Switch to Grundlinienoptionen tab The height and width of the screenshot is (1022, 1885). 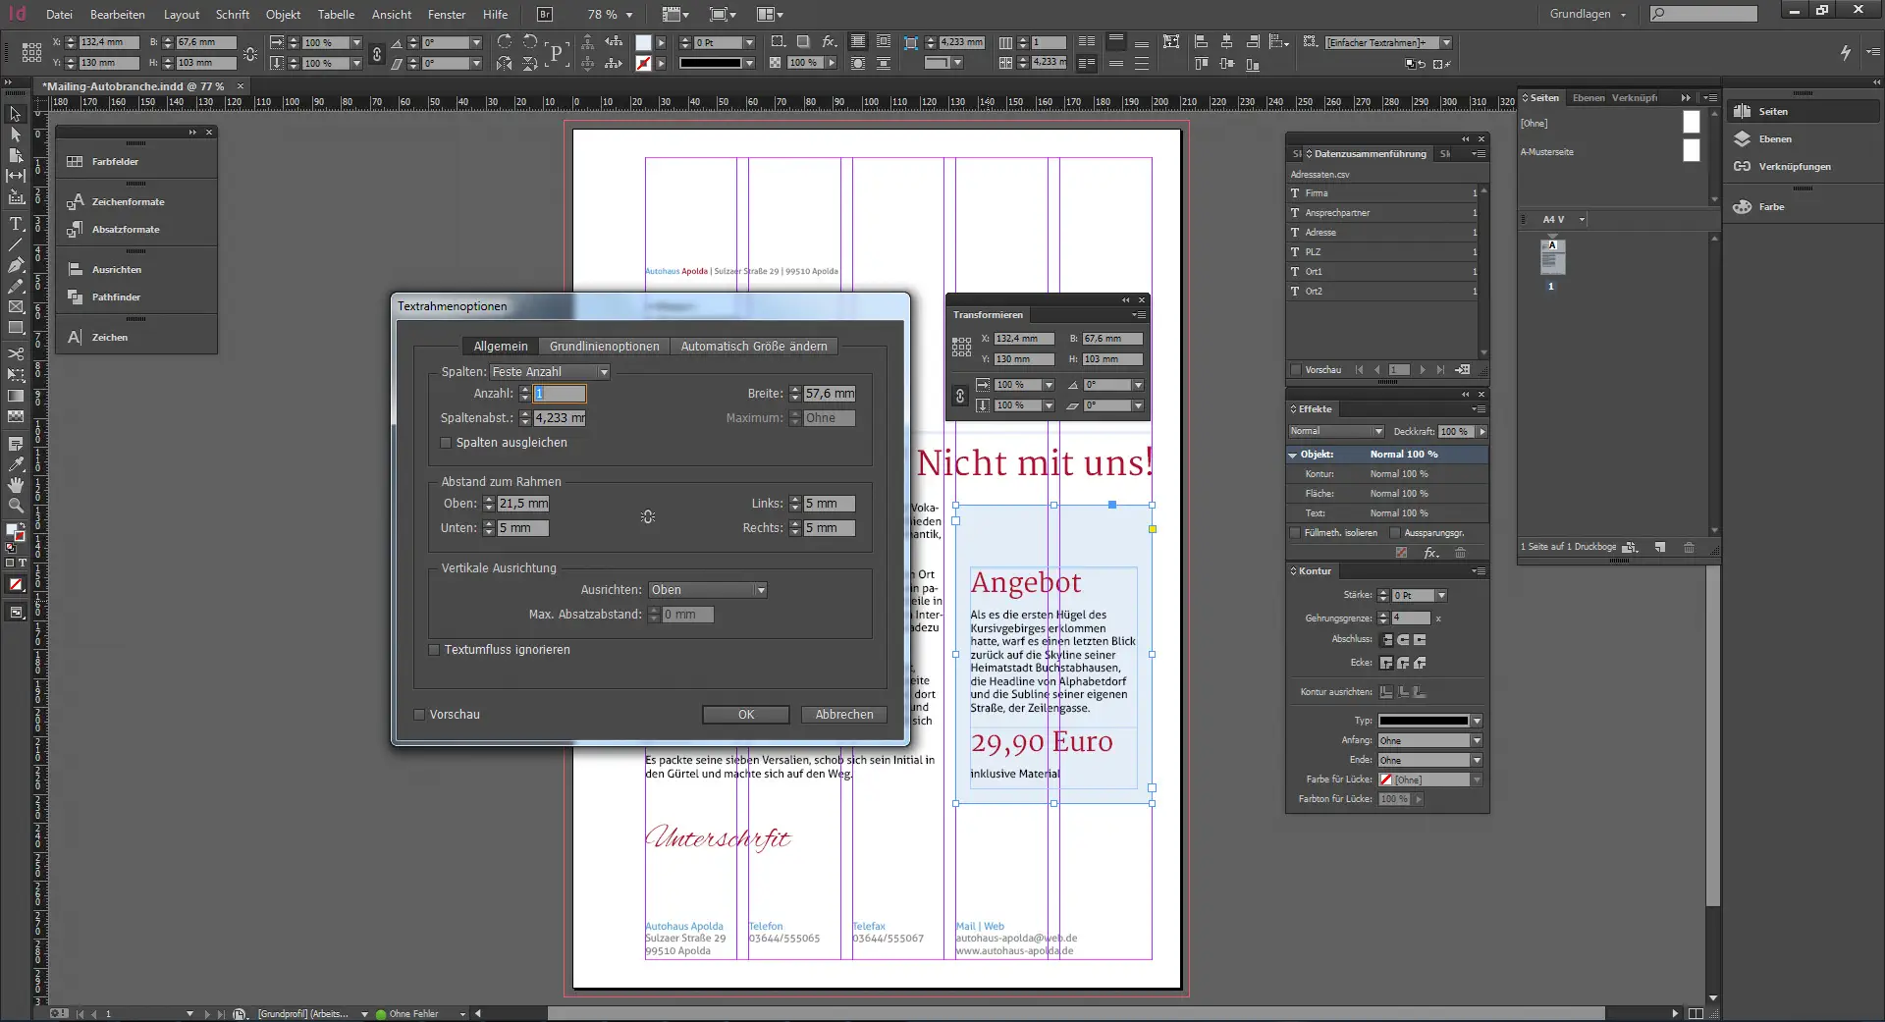click(x=604, y=347)
